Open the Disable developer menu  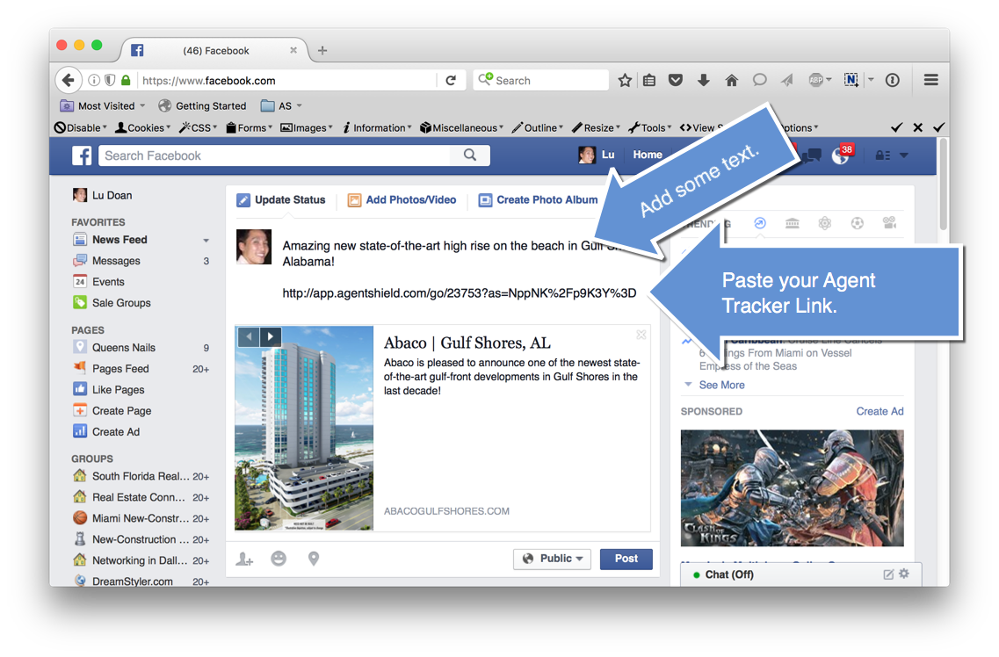(x=80, y=127)
